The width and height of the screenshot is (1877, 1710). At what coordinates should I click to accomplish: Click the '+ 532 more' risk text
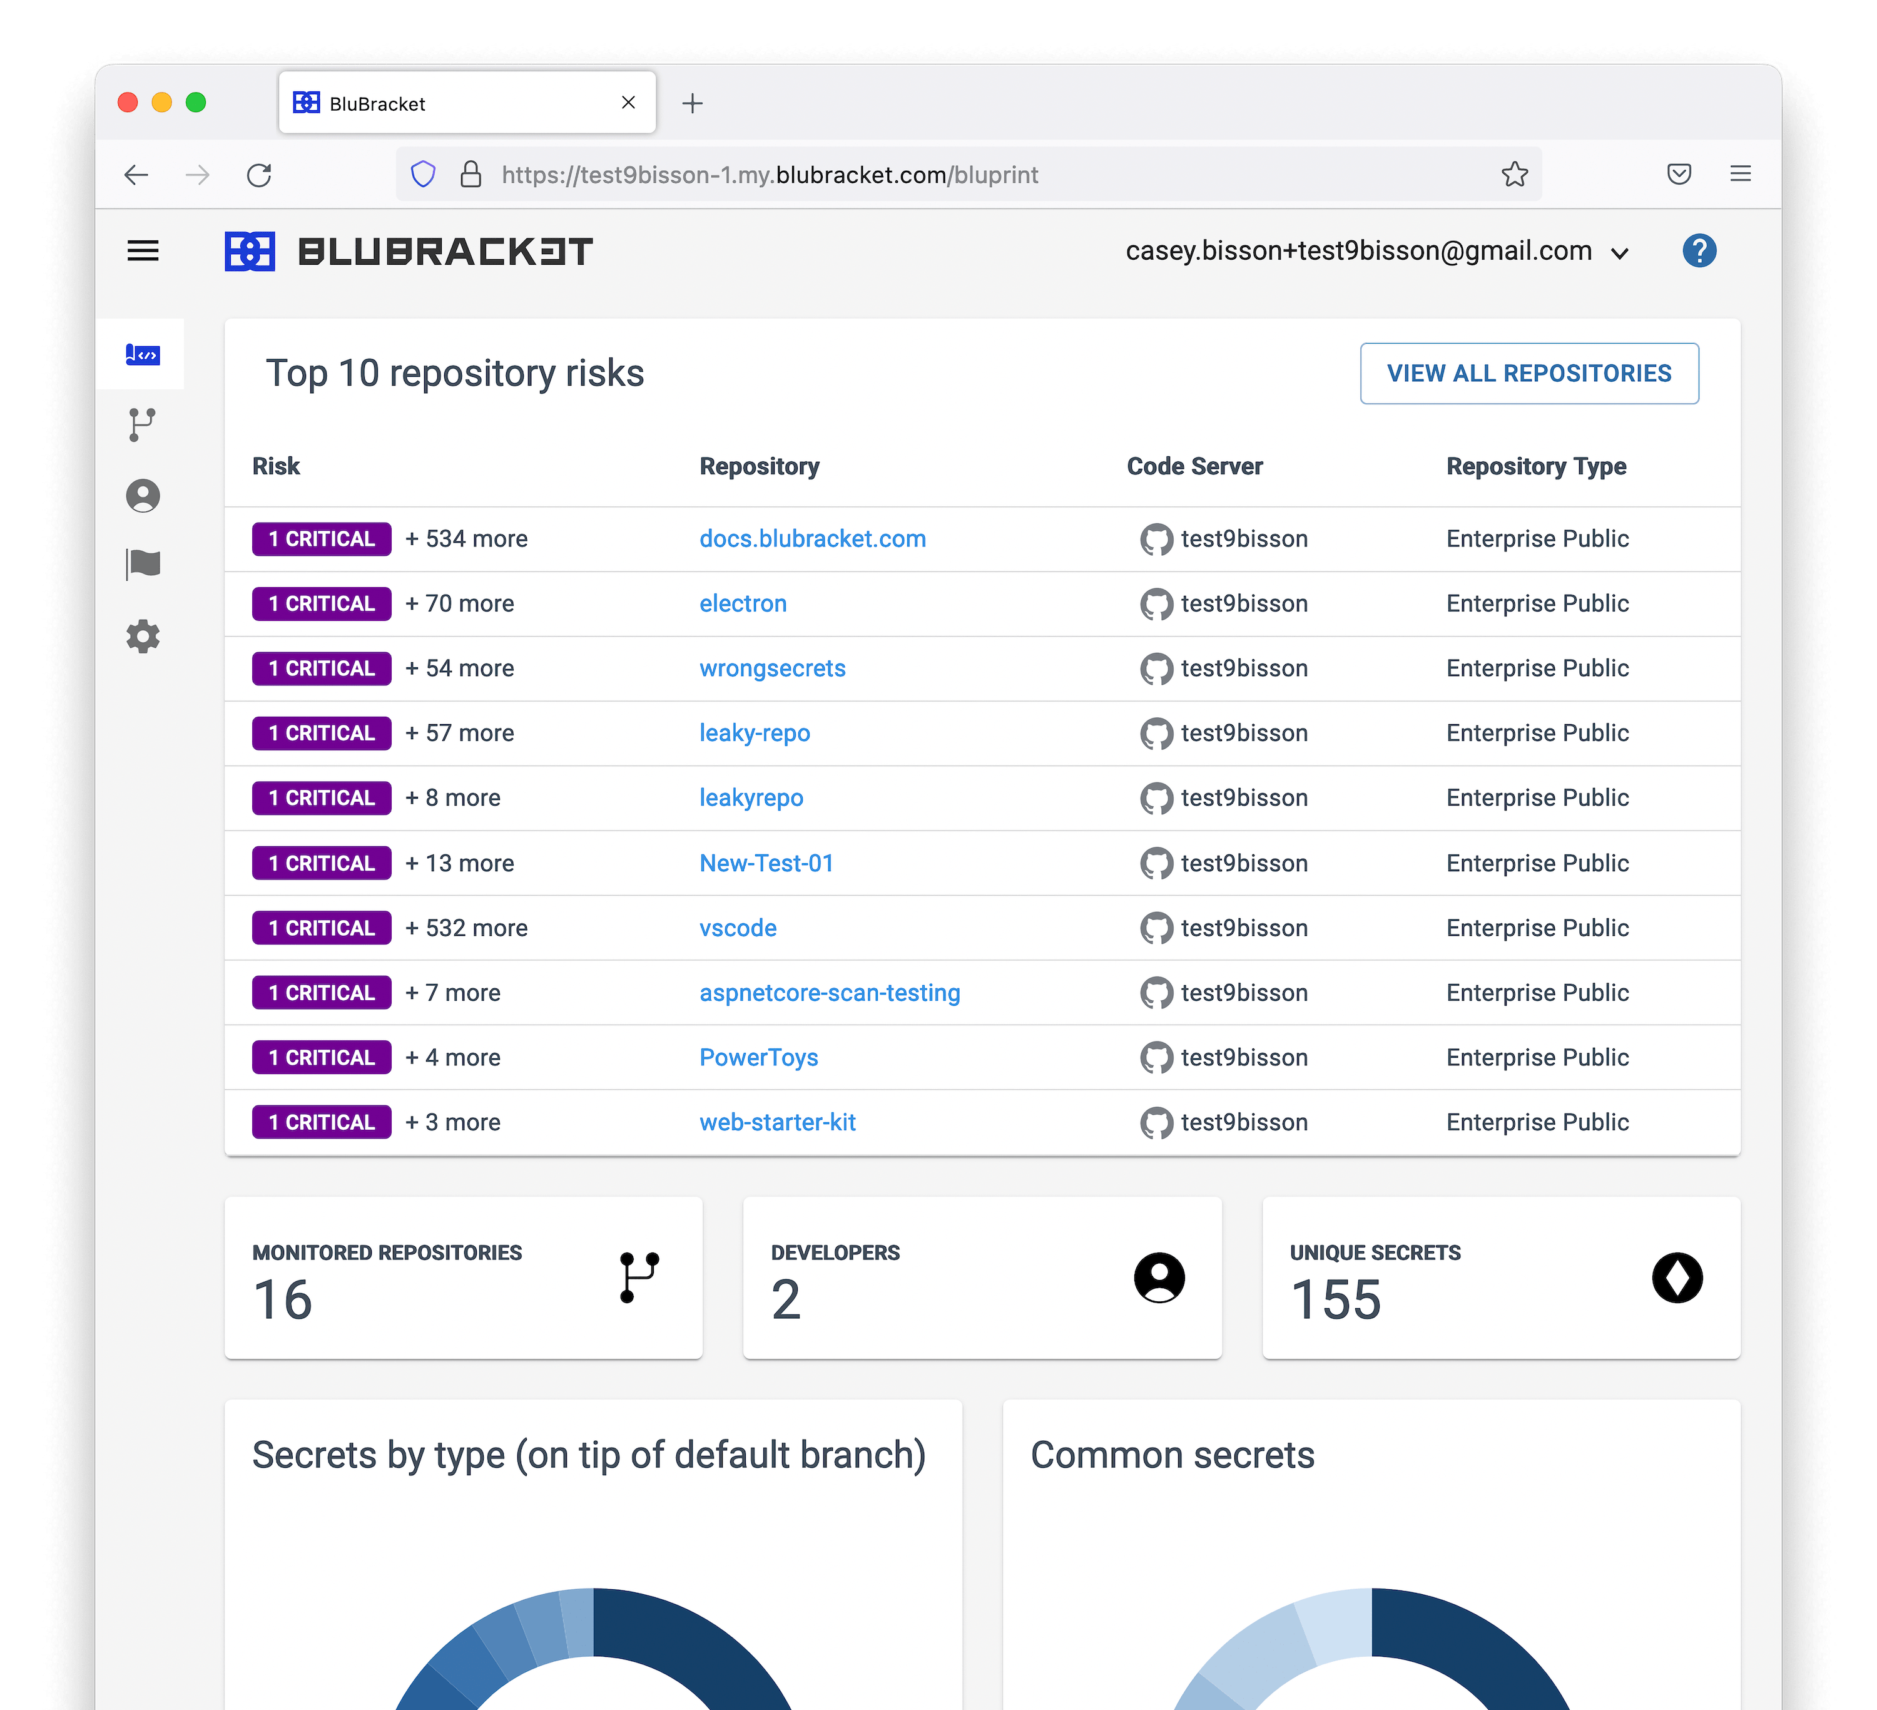(467, 929)
